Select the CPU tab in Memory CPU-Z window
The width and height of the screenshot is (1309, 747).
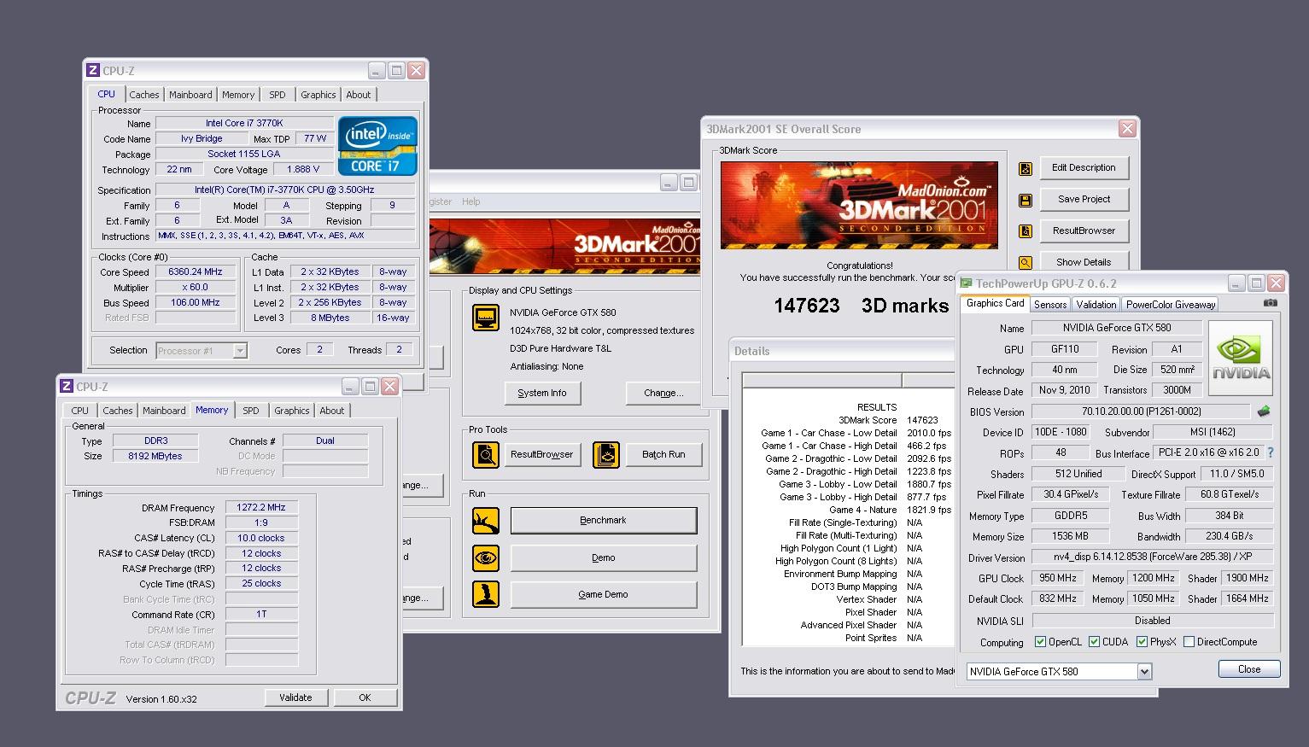pyautogui.click(x=80, y=411)
